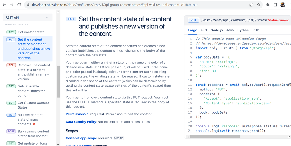Click the POST badge in the sidebar
291x146 pixels.
click(11, 132)
